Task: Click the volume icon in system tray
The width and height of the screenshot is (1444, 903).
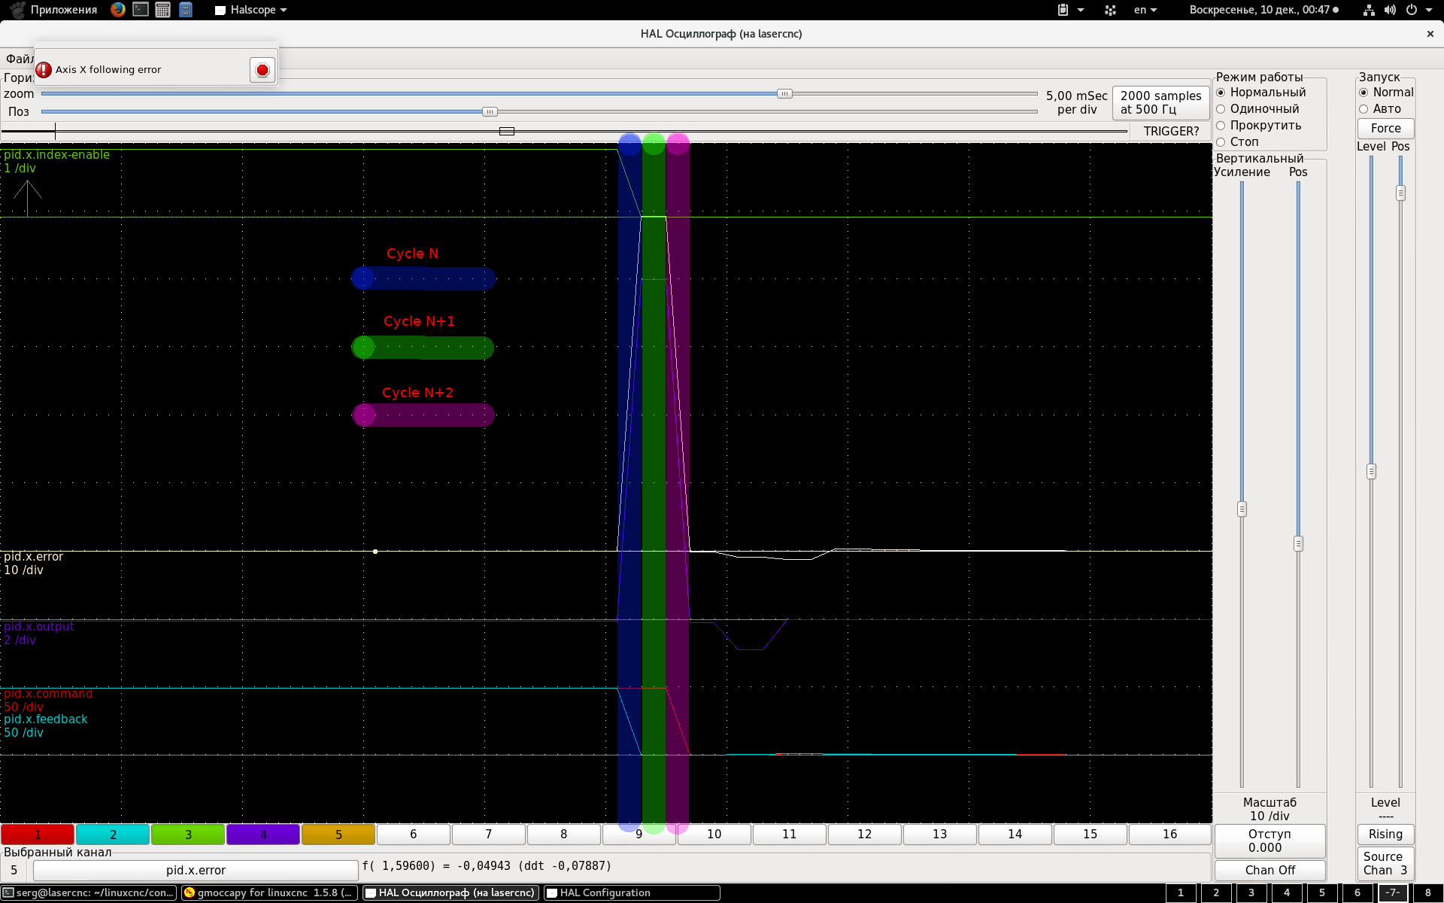Action: click(x=1391, y=10)
